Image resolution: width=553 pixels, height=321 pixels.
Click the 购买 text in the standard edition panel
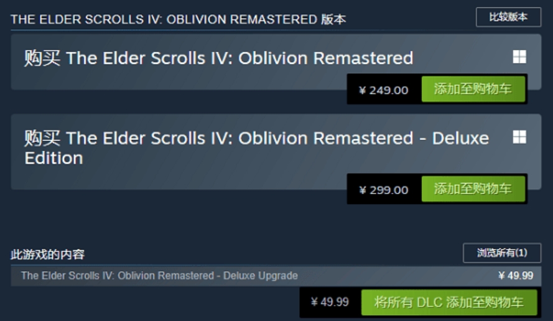(42, 58)
